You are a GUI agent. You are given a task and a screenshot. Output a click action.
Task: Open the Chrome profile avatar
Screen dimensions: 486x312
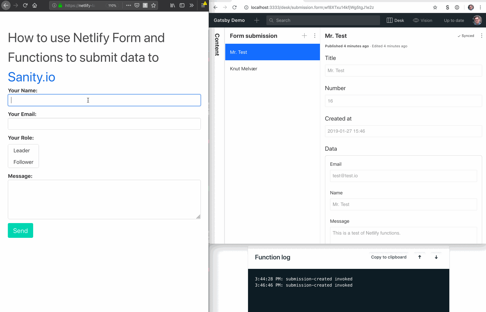coord(471,7)
